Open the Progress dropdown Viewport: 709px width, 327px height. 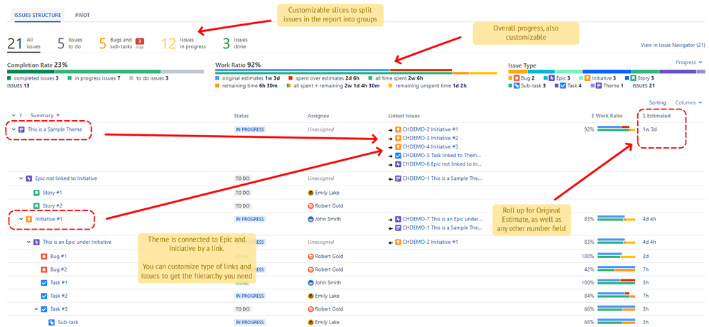pos(689,63)
